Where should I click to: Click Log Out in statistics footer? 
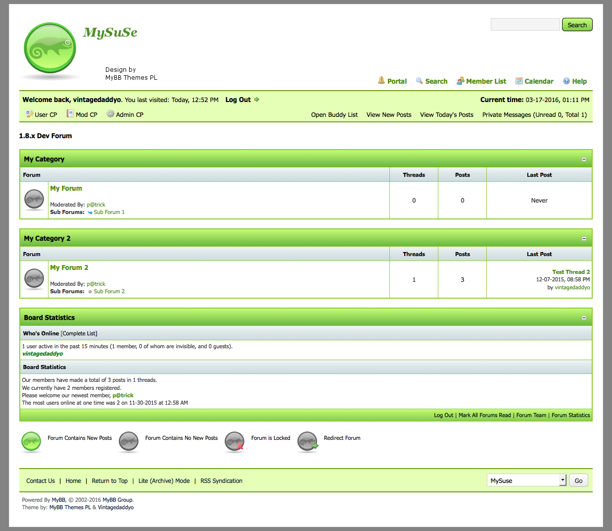click(x=443, y=415)
